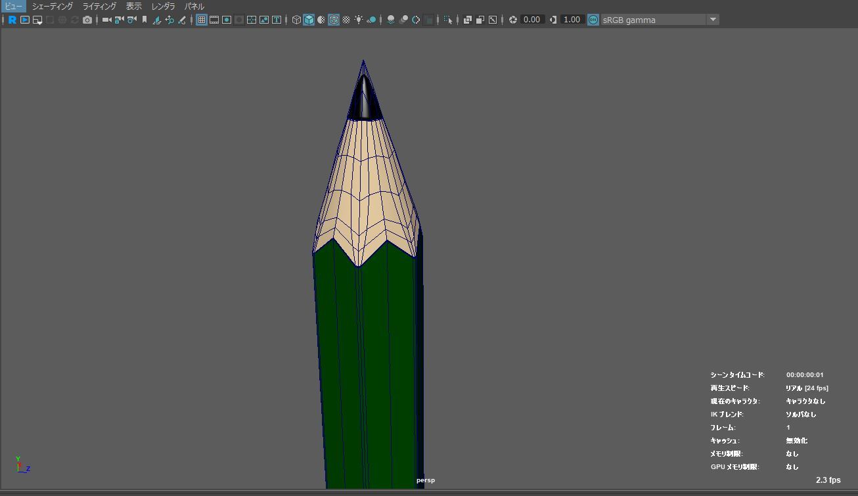Click the lock camera icon

[x=120, y=20]
